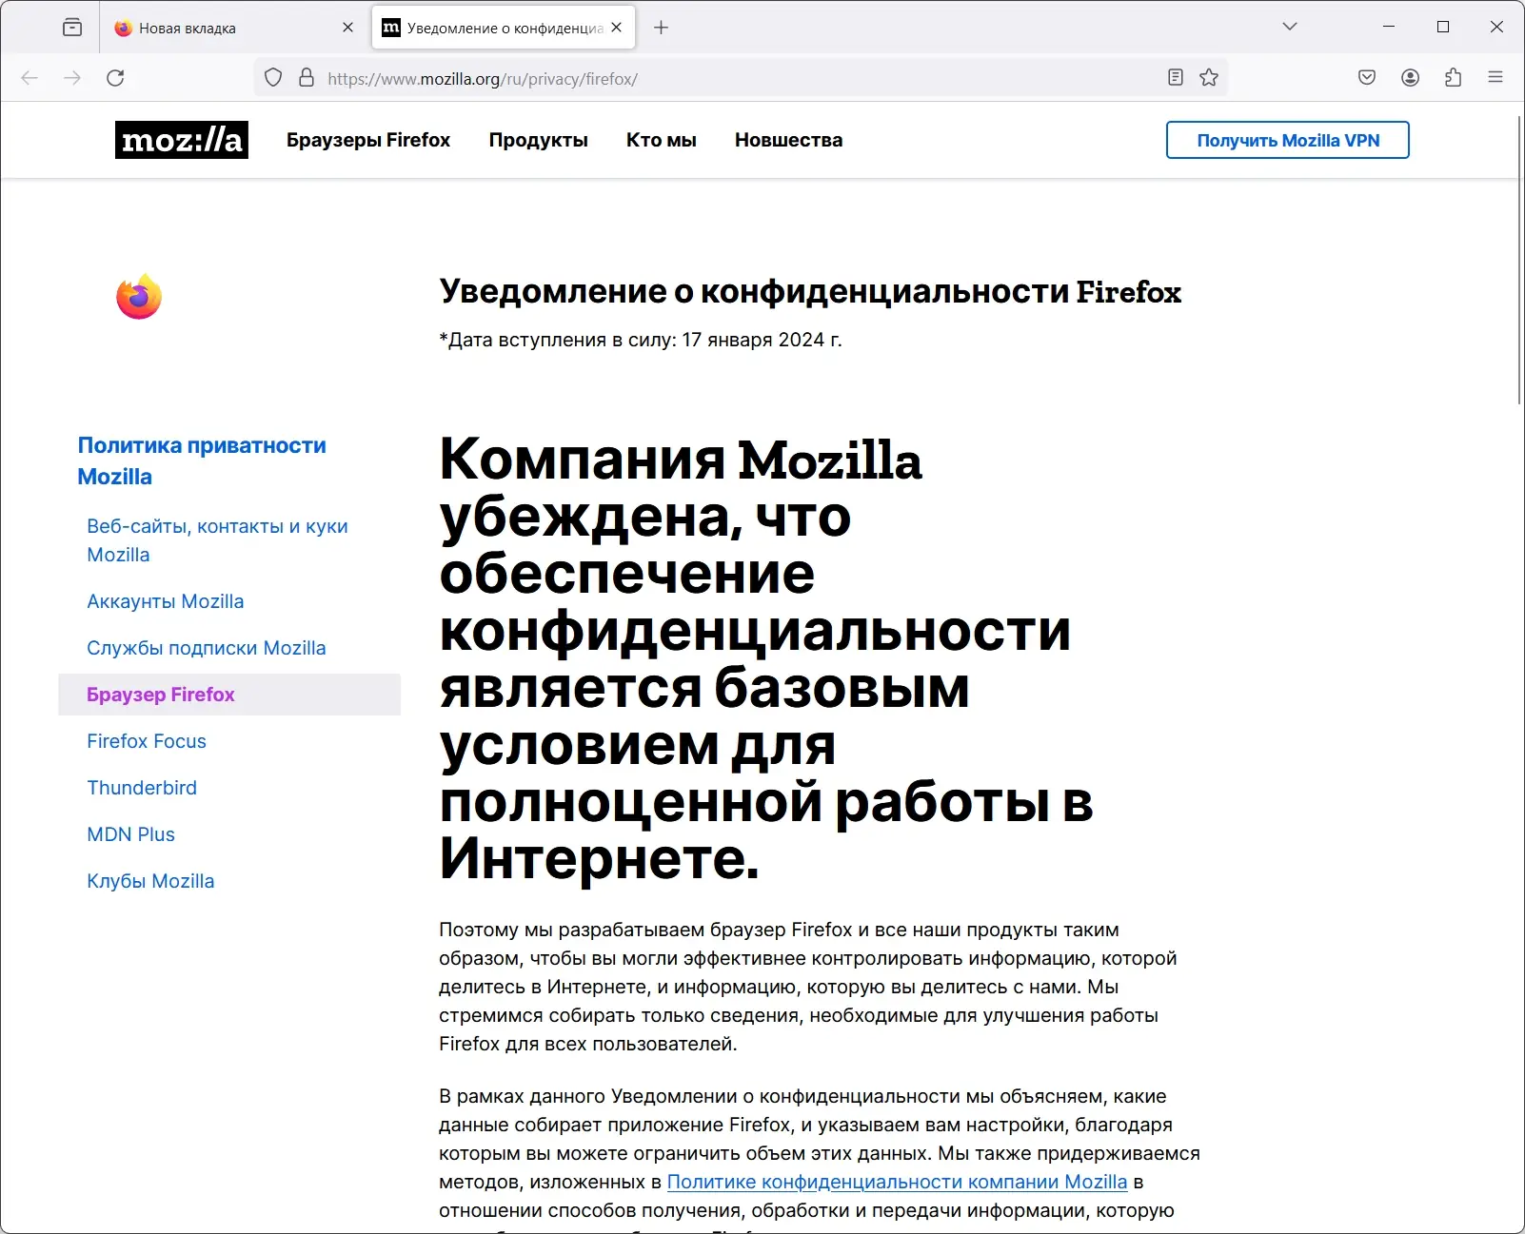Toggle reader view for this article
The width and height of the screenshot is (1525, 1234).
tap(1175, 77)
